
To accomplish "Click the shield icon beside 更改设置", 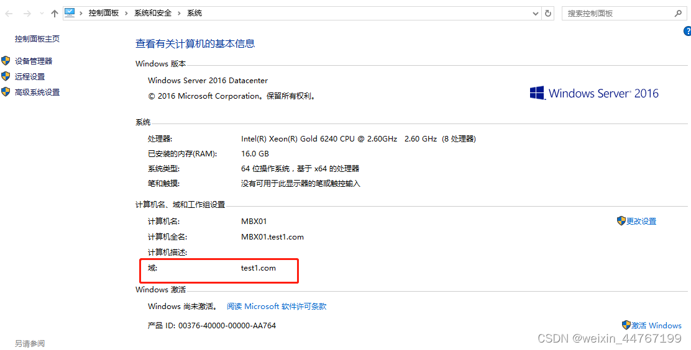I will click(x=621, y=221).
